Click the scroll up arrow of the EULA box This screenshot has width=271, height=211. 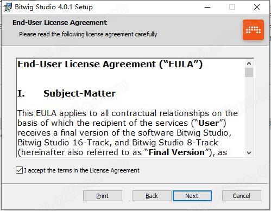click(x=249, y=63)
